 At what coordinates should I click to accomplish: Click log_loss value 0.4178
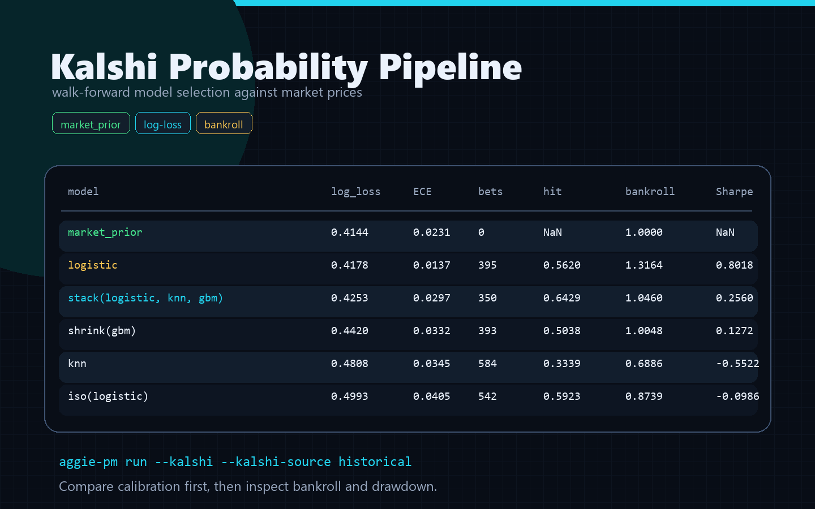coord(350,265)
